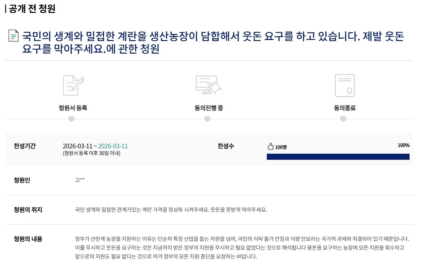Click the 동의진행 중 monitor icon
Screen dimensions: 432x267
pyautogui.click(x=207, y=85)
